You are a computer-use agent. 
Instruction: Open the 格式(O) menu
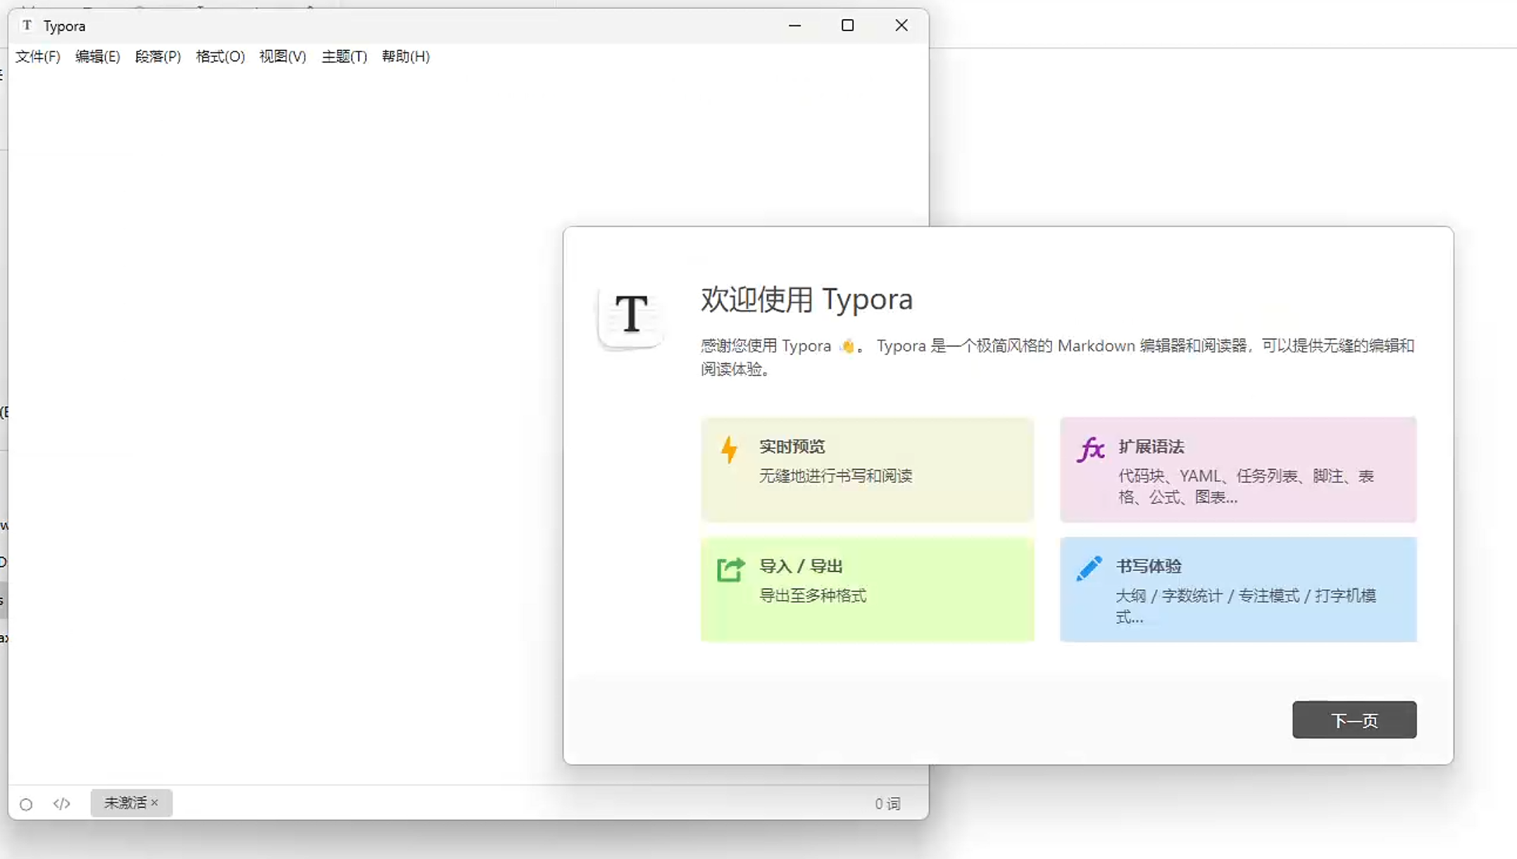(220, 57)
